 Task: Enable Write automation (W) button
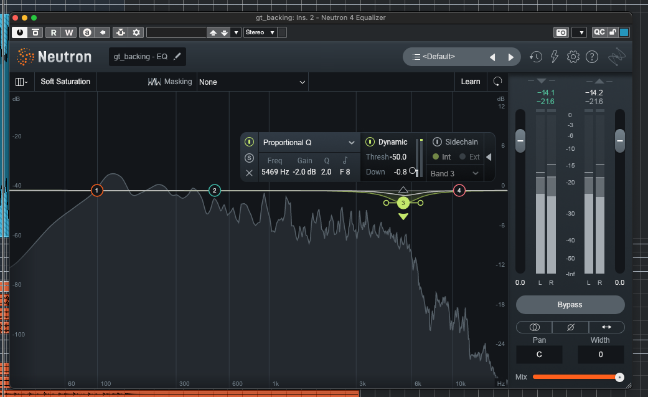[x=69, y=32]
